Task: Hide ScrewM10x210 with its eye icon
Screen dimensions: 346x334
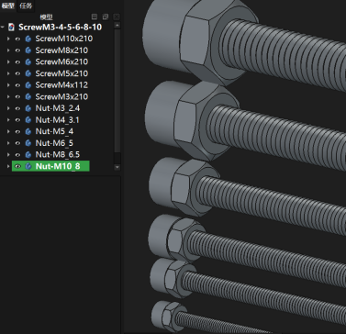Action: 17,39
